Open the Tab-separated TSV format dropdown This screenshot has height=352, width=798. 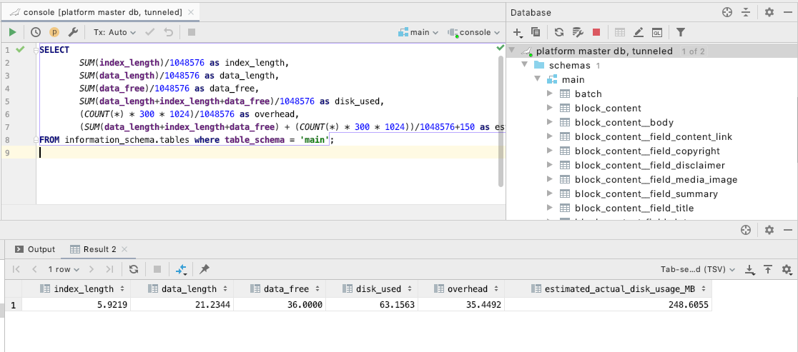pyautogui.click(x=698, y=269)
